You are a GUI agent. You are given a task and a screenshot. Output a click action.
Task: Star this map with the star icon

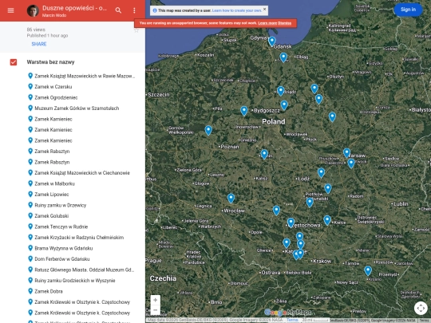[136, 30]
